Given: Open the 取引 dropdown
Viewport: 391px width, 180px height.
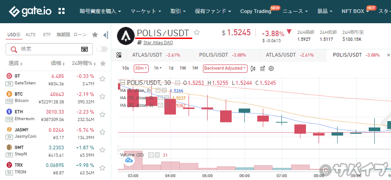Looking at the screenshot, I should 178,11.
